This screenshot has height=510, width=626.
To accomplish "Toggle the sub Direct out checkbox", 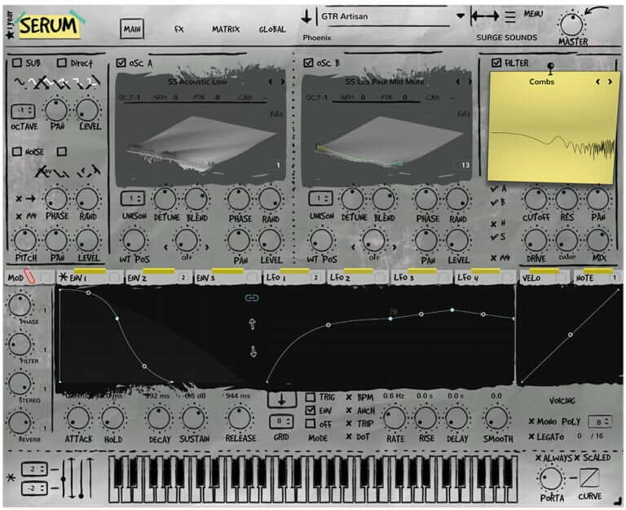I will pos(61,63).
